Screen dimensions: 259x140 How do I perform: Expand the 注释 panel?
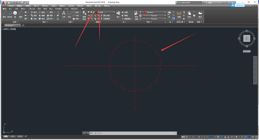click(71, 22)
